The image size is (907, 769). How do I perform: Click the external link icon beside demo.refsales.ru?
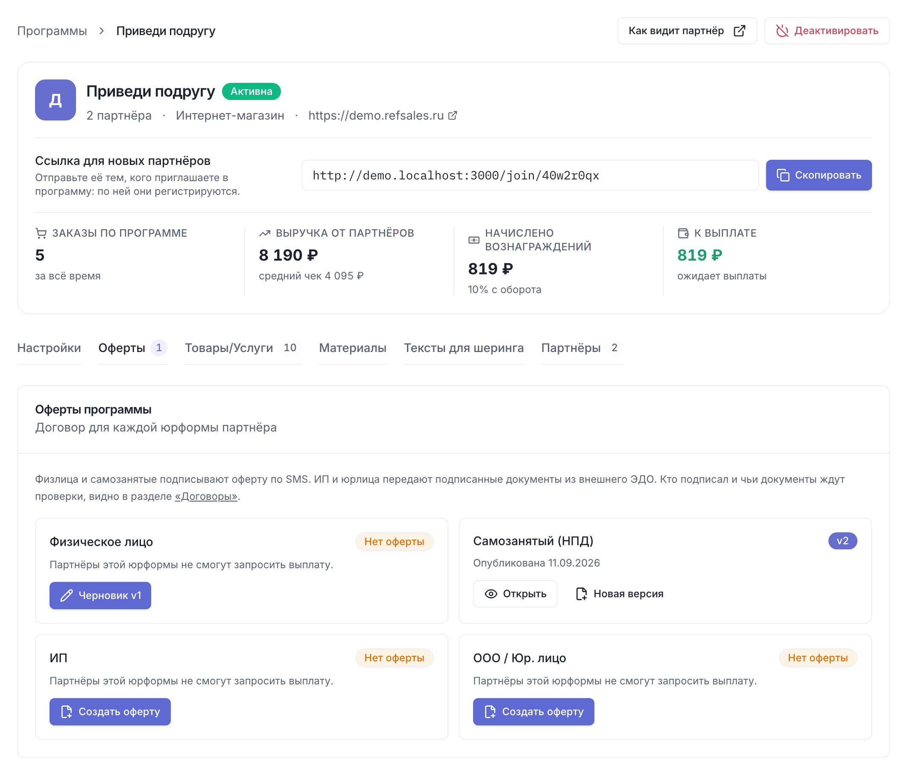pos(453,115)
